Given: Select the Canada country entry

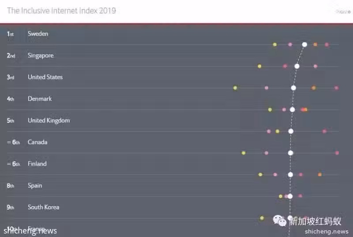Looking at the screenshot, I should pyautogui.click(x=38, y=142).
